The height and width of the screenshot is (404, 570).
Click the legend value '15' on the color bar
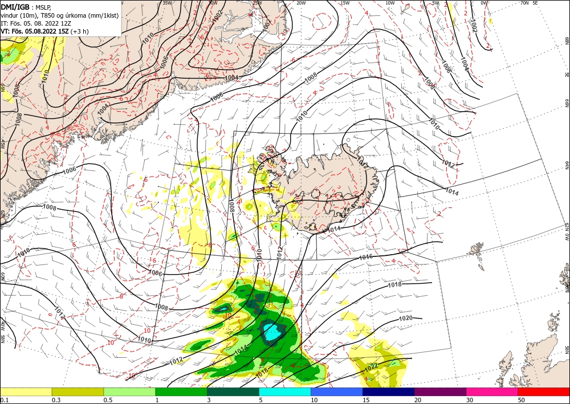point(366,400)
